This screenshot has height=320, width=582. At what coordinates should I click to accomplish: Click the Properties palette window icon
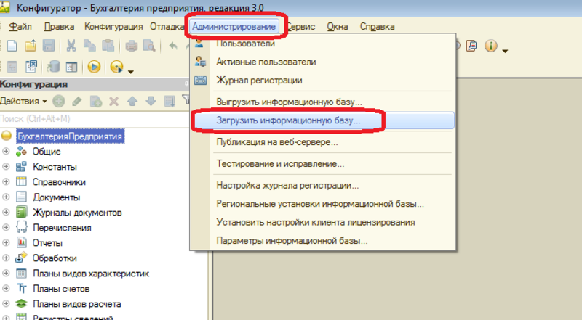pyautogui.click(x=71, y=67)
